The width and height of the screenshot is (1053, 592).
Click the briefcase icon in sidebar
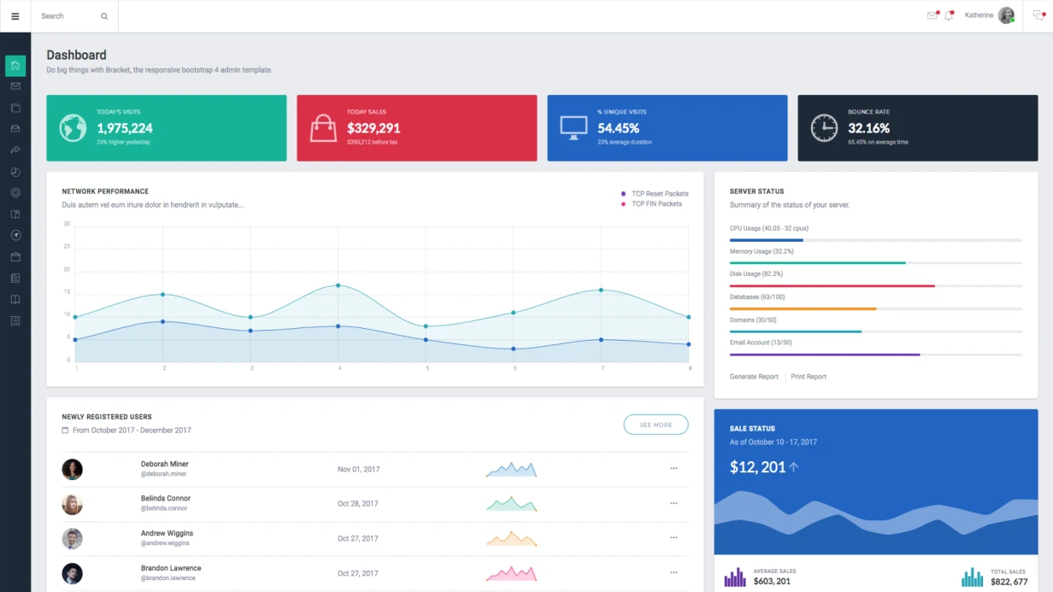tap(15, 256)
